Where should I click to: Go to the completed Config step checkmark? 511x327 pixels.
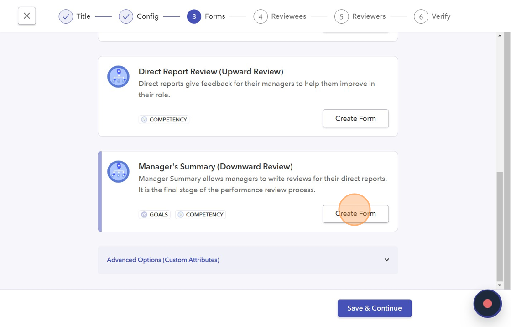pyautogui.click(x=126, y=16)
